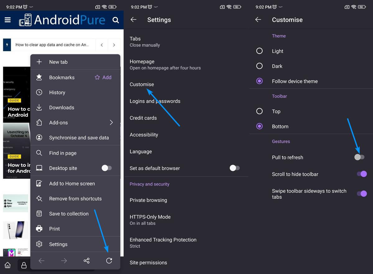Open Settings from the browser menu
Screen dimensions: 373x274
coord(58,244)
